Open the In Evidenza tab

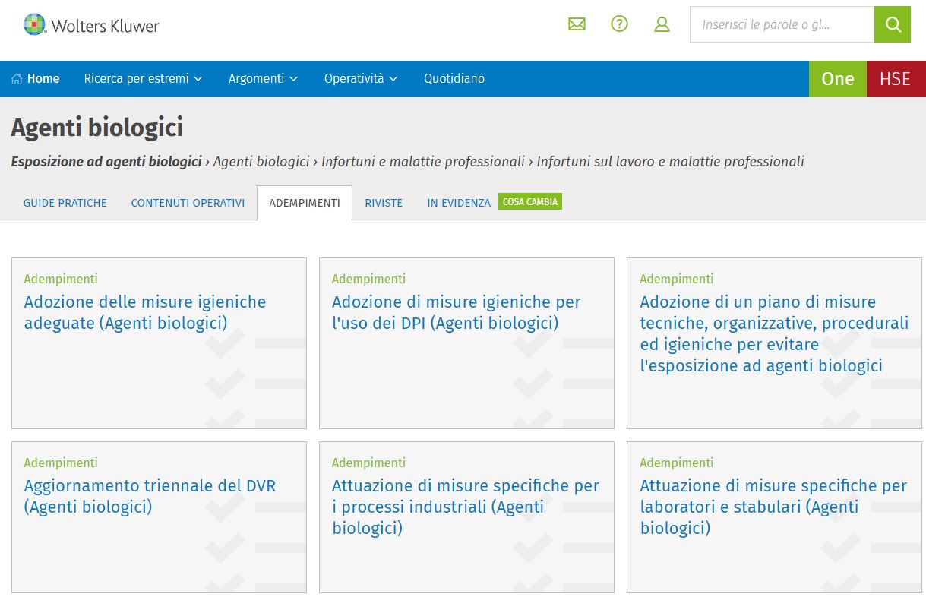[459, 203]
